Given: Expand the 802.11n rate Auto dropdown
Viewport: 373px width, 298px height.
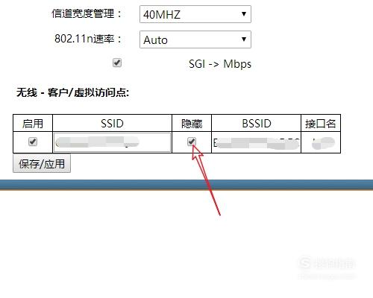Looking at the screenshot, I should (195, 39).
